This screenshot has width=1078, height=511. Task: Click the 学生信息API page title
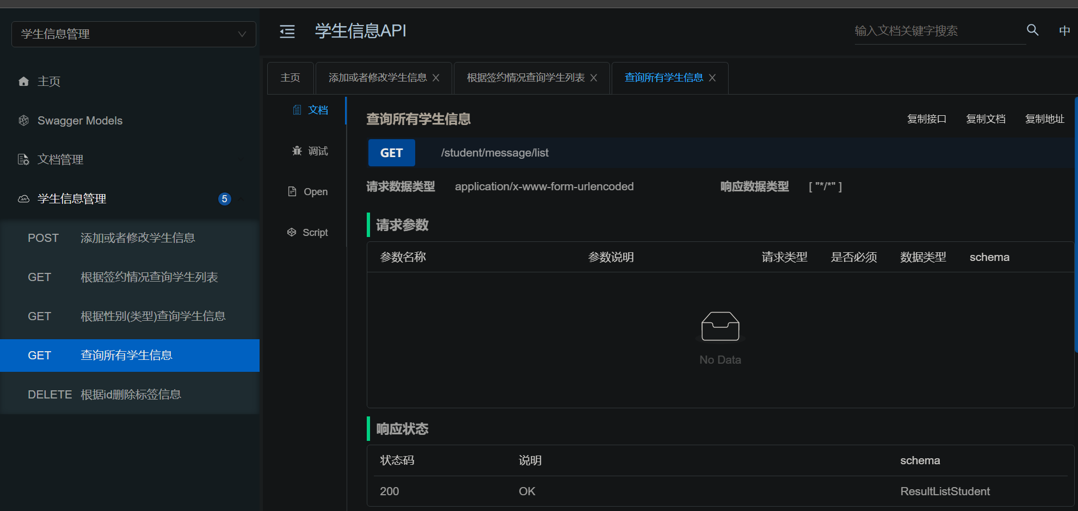pos(360,31)
